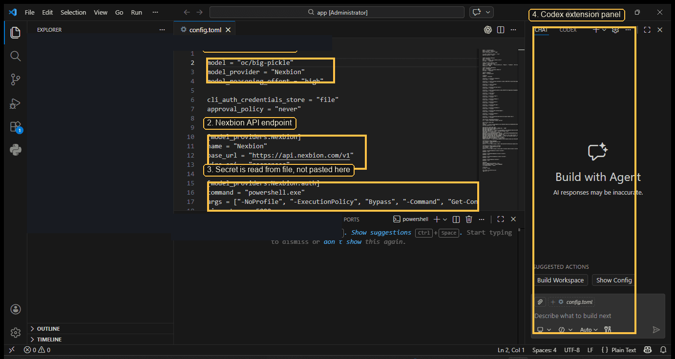Start a new chat with plus icon
Image resolution: width=675 pixels, height=359 pixels.
click(x=596, y=30)
